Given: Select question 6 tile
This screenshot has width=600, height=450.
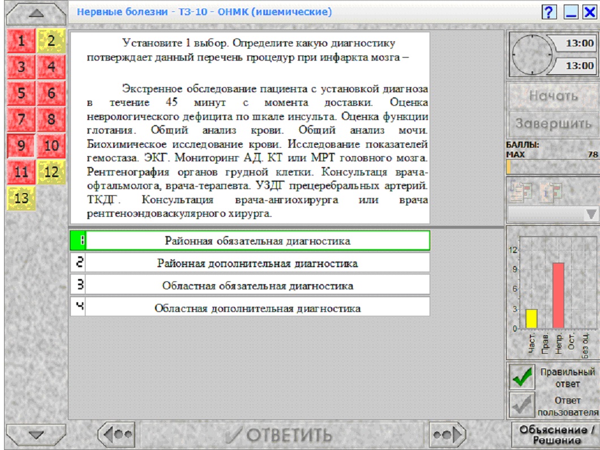Looking at the screenshot, I should pyautogui.click(x=52, y=93).
